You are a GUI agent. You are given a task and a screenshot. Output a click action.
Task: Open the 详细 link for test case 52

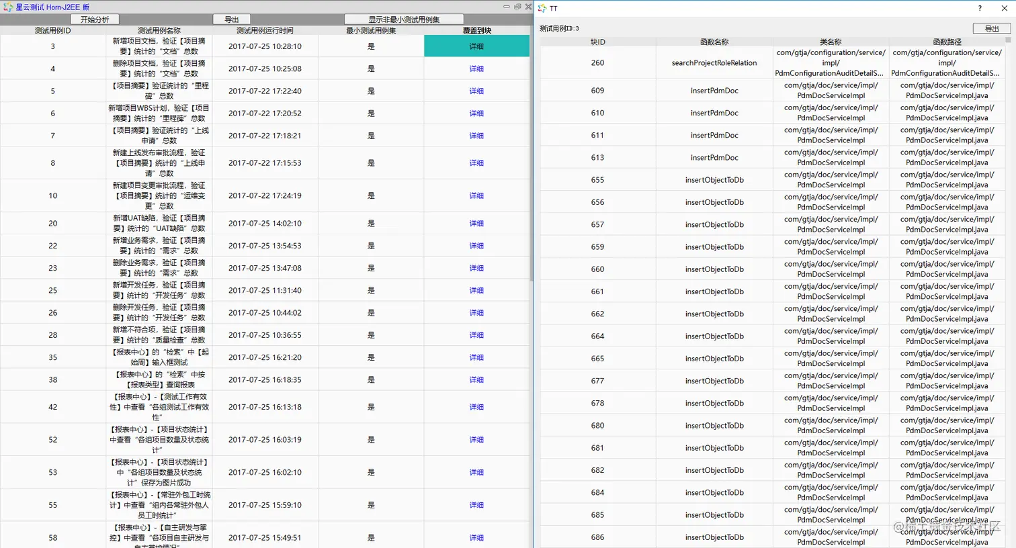[x=476, y=440]
